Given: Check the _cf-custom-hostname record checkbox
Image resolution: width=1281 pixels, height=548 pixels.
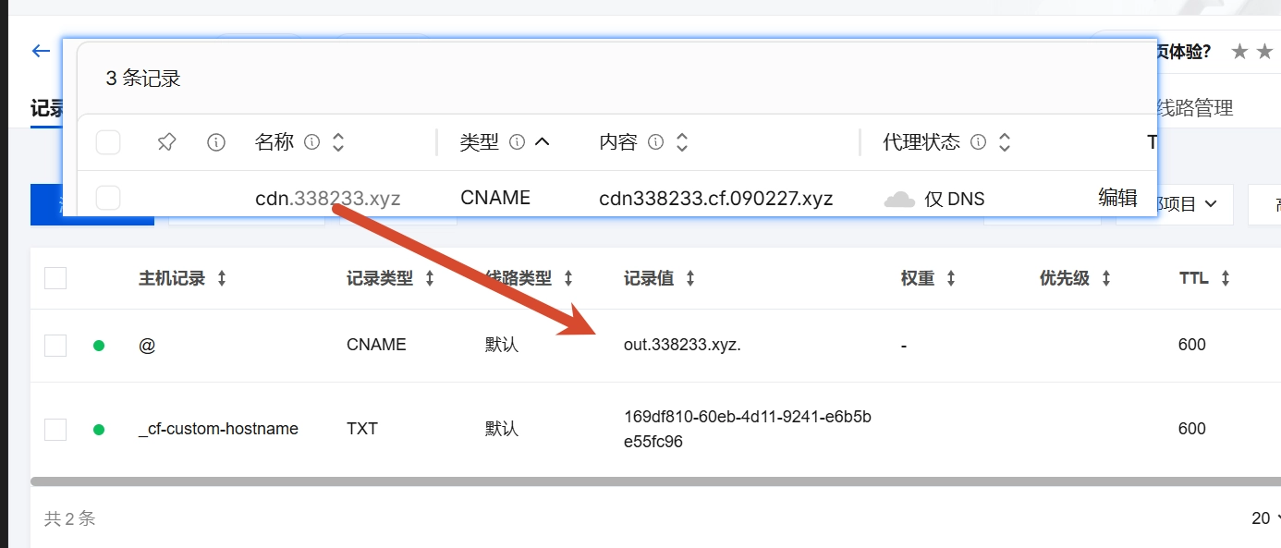Looking at the screenshot, I should pos(55,430).
